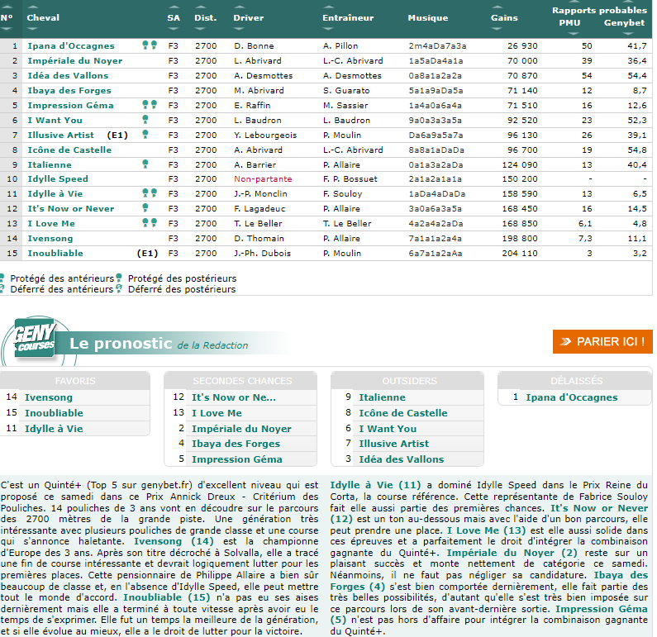The width and height of the screenshot is (657, 637).
Task: Sort PMU odds descending arrow
Action: coord(574,34)
